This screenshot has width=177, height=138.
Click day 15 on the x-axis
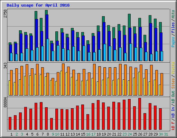point(83,134)
